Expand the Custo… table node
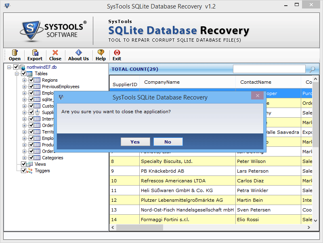The height and width of the screenshot is (243, 323). click(24, 106)
